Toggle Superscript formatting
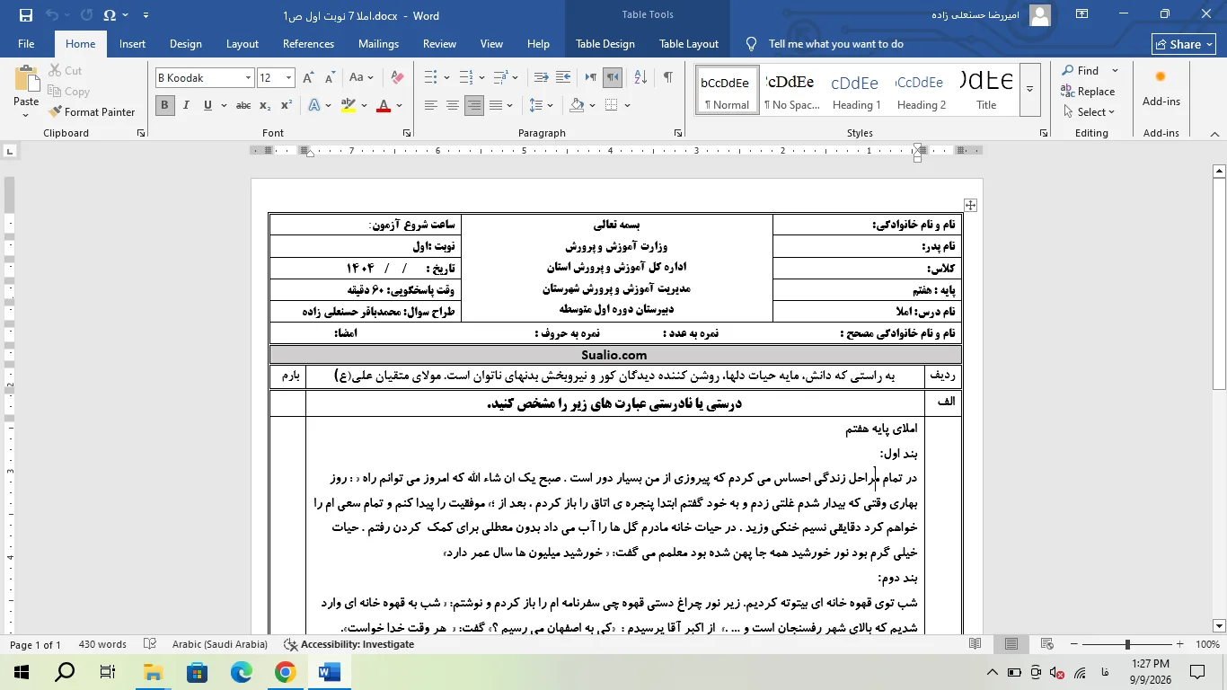The image size is (1227, 690). pyautogui.click(x=287, y=105)
